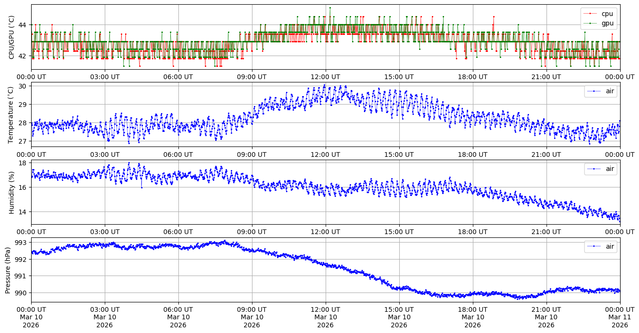639x333 pixels.
Task: Click 03:00 UT tick under the Pressure plot
Action: point(104,309)
